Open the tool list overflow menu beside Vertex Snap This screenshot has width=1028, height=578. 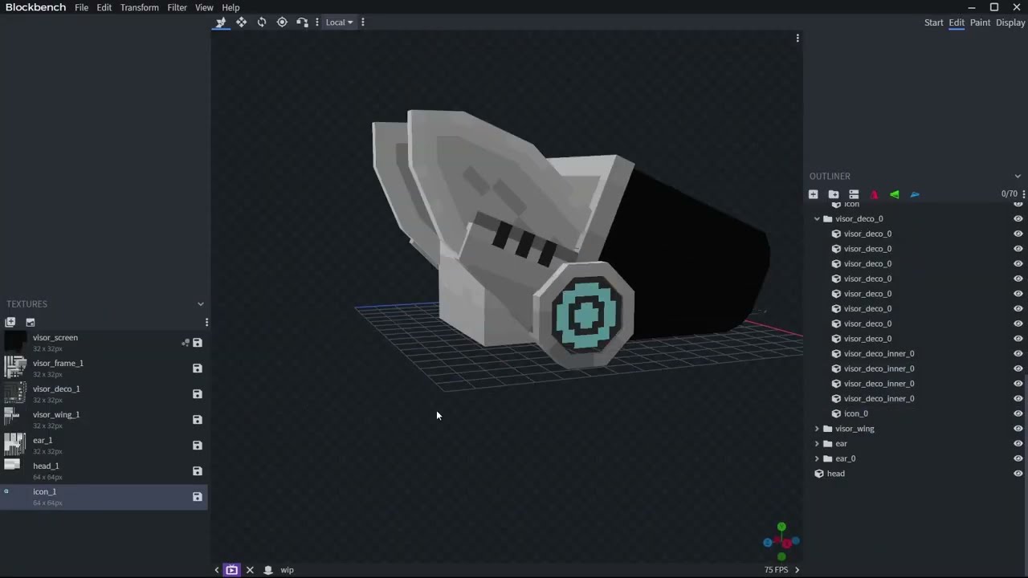[317, 22]
